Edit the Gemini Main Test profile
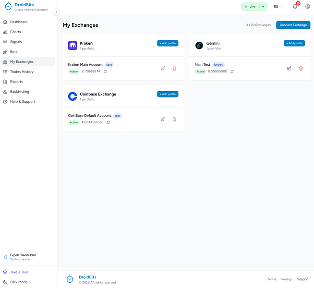Image resolution: width=314 pixels, height=288 pixels. coord(289,69)
